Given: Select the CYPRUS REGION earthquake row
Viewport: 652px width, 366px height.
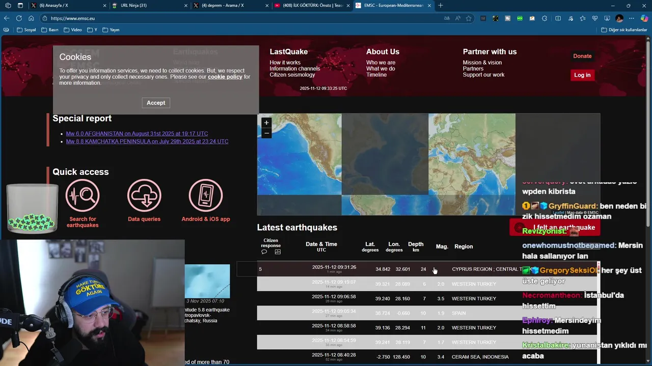Looking at the screenshot, I should (428, 269).
